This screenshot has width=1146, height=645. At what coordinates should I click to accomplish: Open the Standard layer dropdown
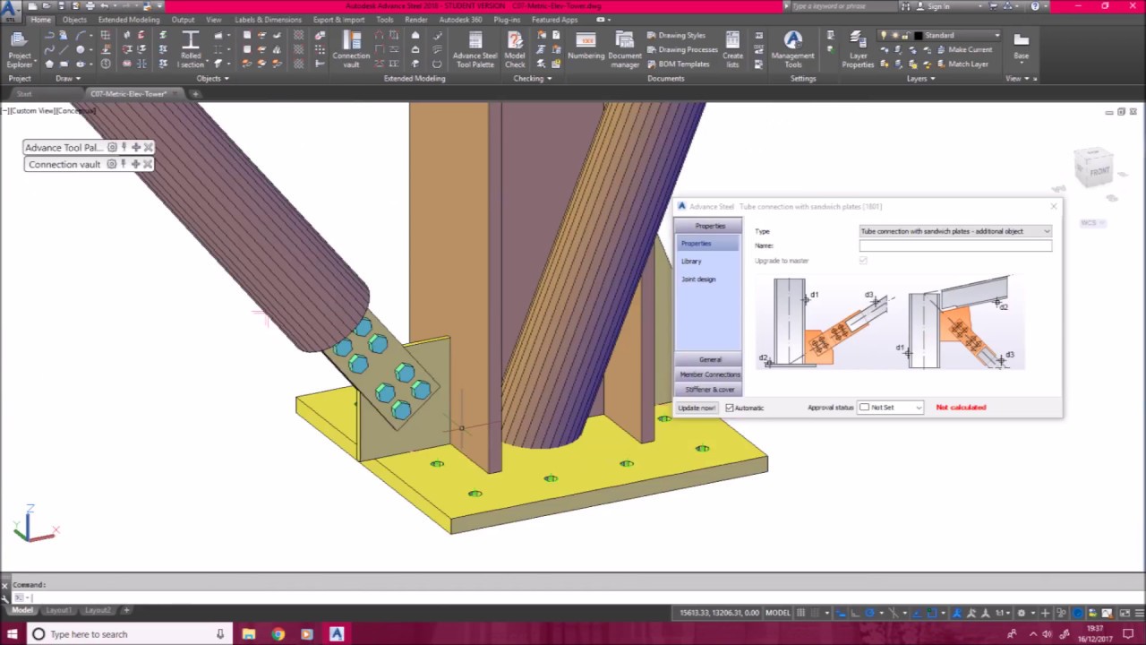(x=958, y=35)
